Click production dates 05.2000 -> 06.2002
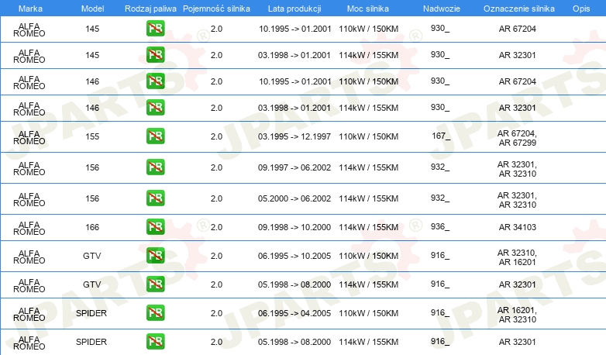 coord(294,198)
